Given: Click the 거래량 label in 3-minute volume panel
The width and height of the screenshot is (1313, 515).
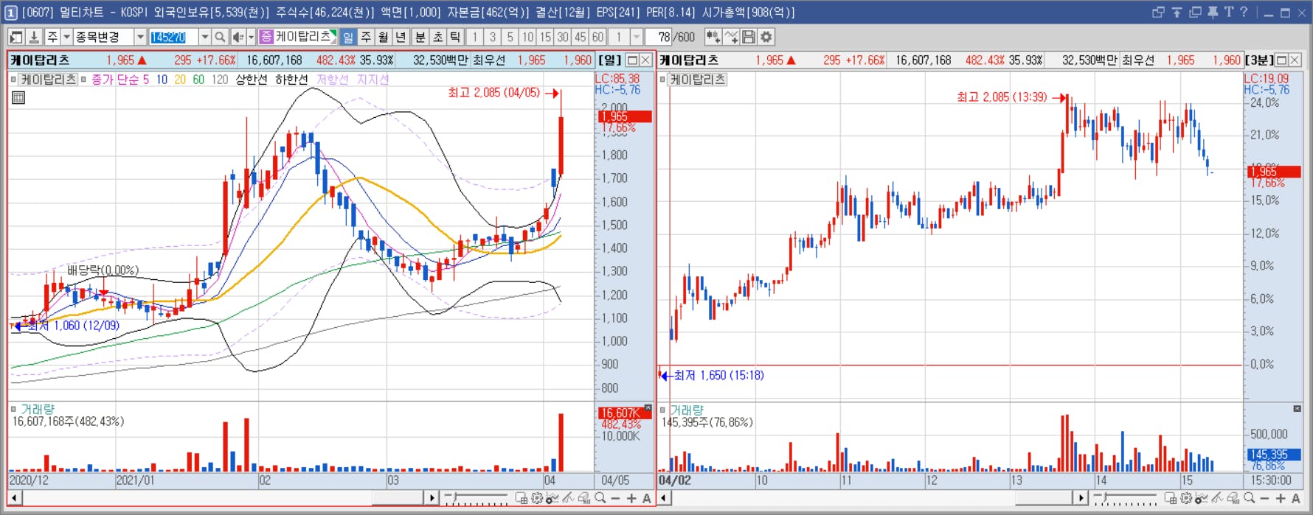Looking at the screenshot, I should tap(687, 410).
